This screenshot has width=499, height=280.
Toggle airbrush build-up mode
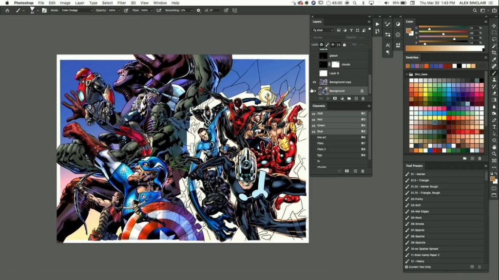click(158, 11)
